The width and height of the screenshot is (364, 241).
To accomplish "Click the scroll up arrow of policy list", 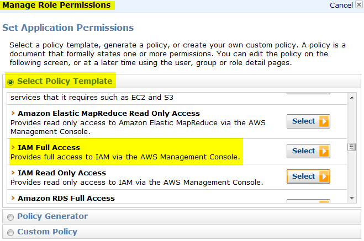I will [x=351, y=98].
